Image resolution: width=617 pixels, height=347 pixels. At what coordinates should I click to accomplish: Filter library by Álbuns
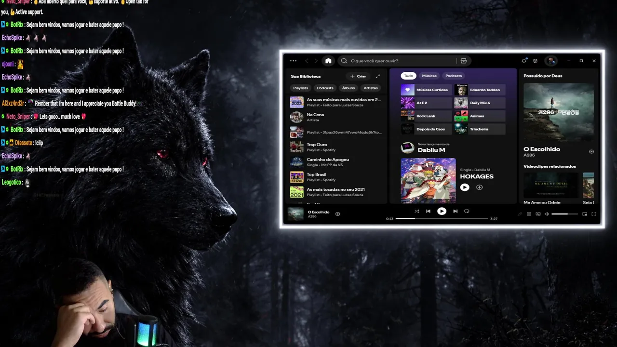click(x=349, y=88)
